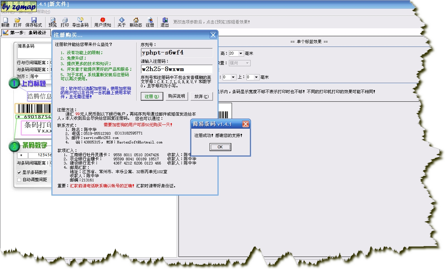Click the 关于 (About) toolbar icon
The image size is (445, 269).
click(122, 22)
